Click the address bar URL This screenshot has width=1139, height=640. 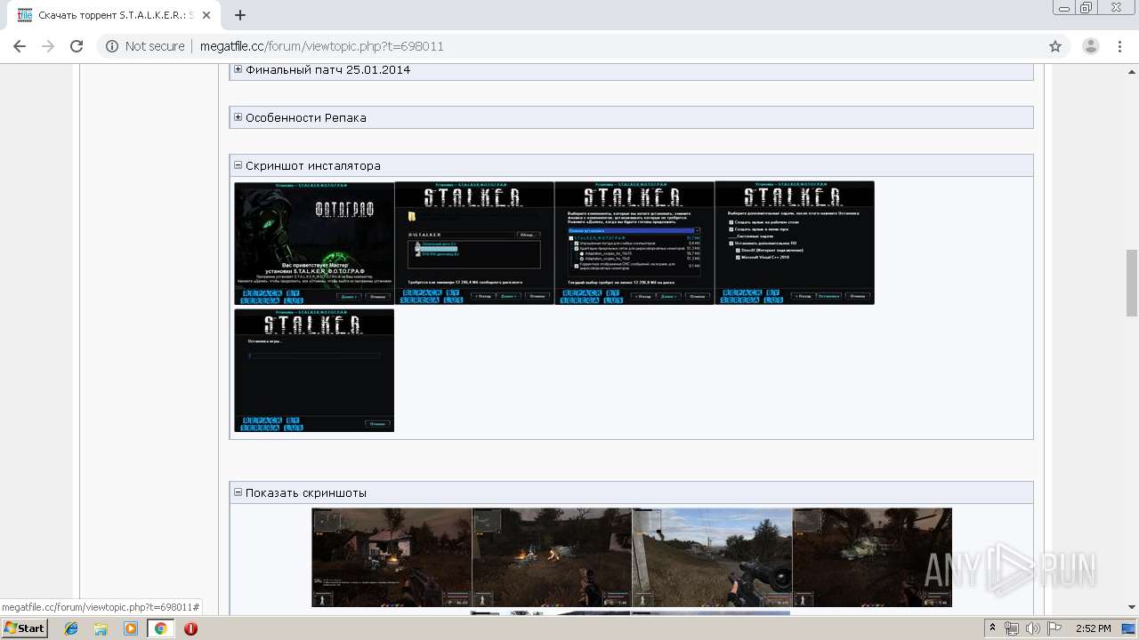321,46
